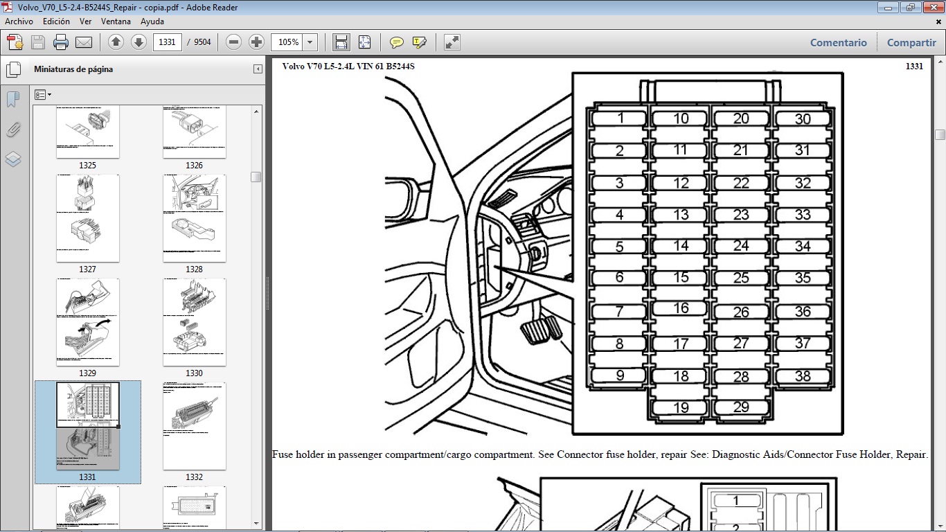Fit one full page in window icon
This screenshot has height=532, width=946.
365,42
